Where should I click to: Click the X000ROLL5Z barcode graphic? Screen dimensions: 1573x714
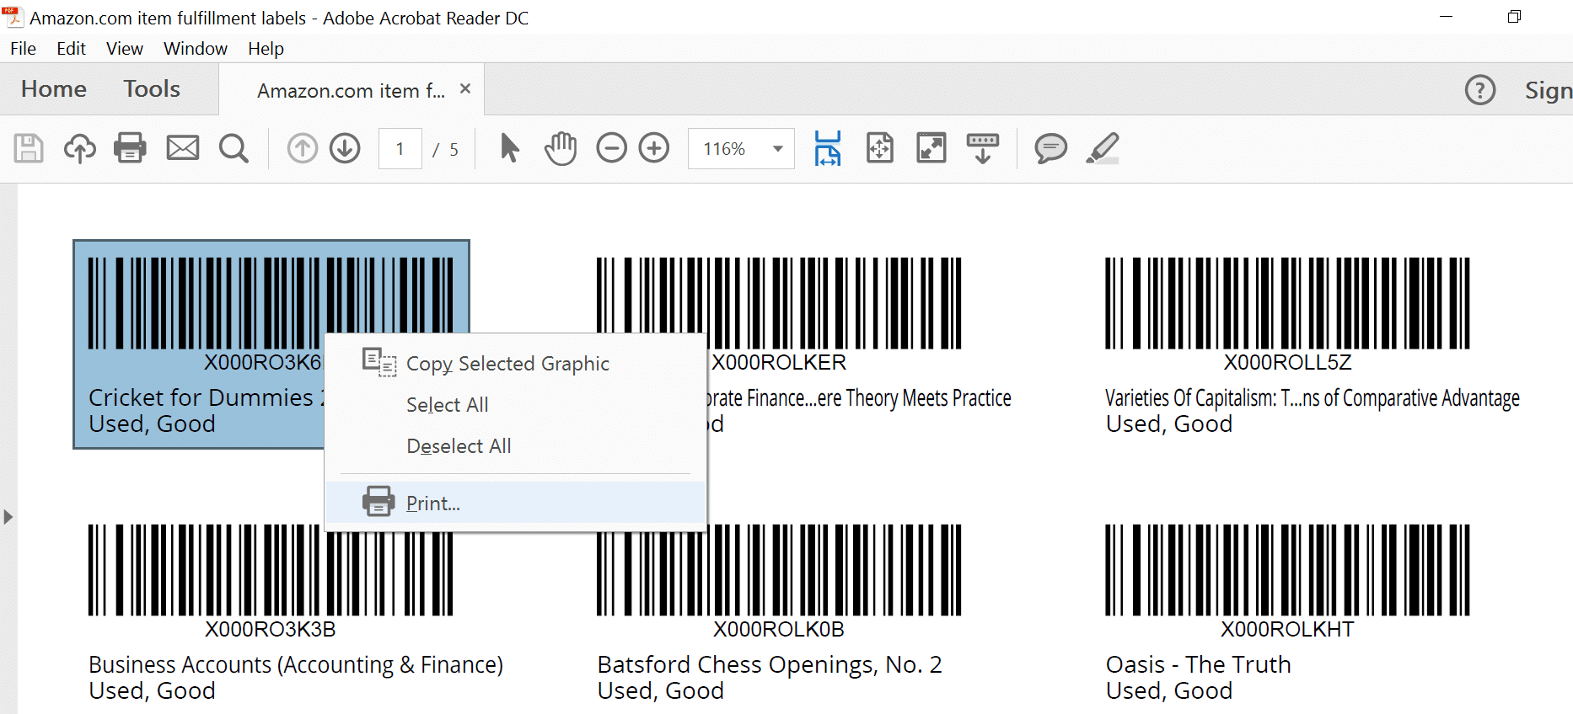(1287, 303)
